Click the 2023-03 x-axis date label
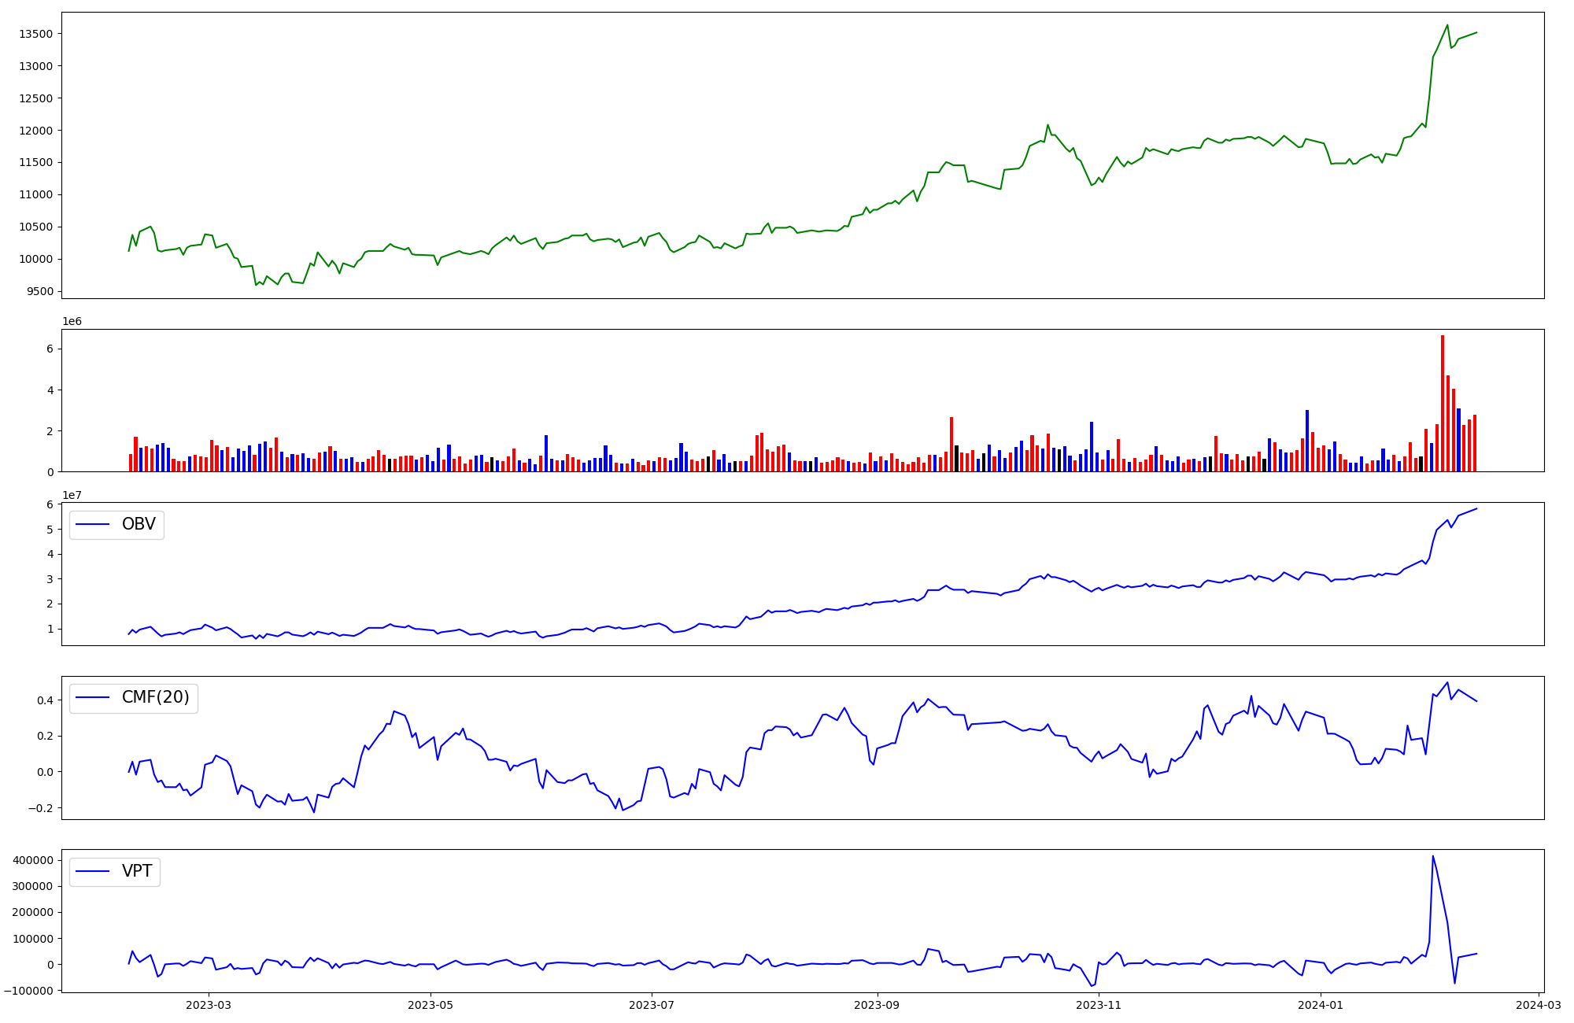 209,1005
